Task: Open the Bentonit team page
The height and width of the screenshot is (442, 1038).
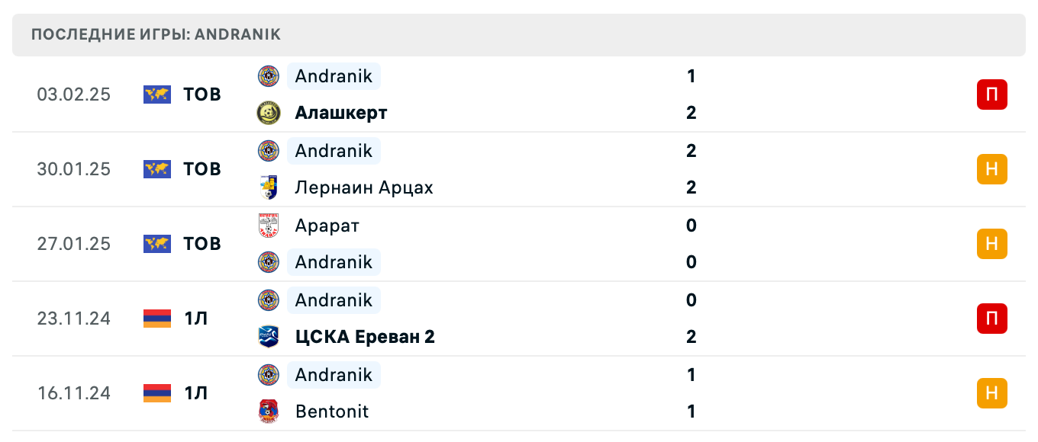Action: (332, 412)
